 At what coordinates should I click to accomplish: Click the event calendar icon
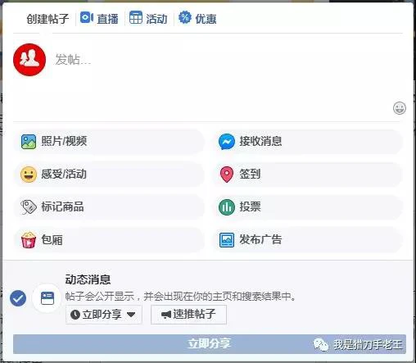click(x=136, y=17)
